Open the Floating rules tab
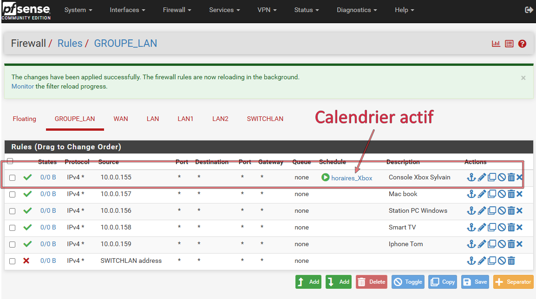Viewport: 536px width, 299px height. point(24,119)
